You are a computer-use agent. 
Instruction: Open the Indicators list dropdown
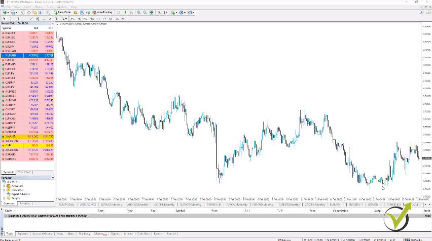(x=174, y=12)
